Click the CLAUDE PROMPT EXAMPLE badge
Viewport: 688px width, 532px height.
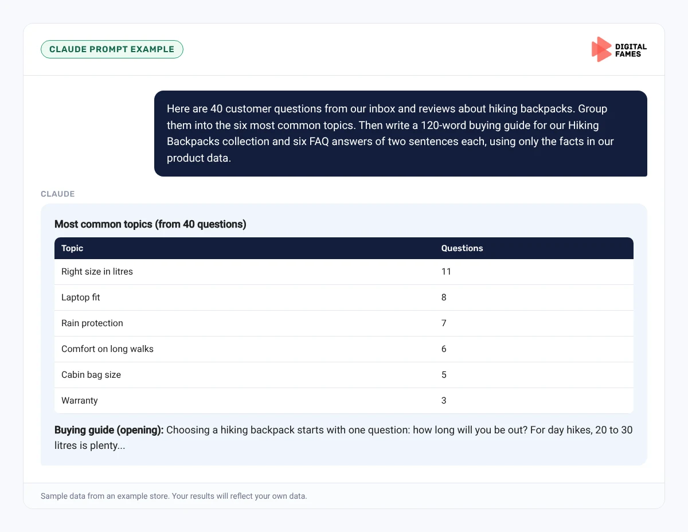point(112,49)
